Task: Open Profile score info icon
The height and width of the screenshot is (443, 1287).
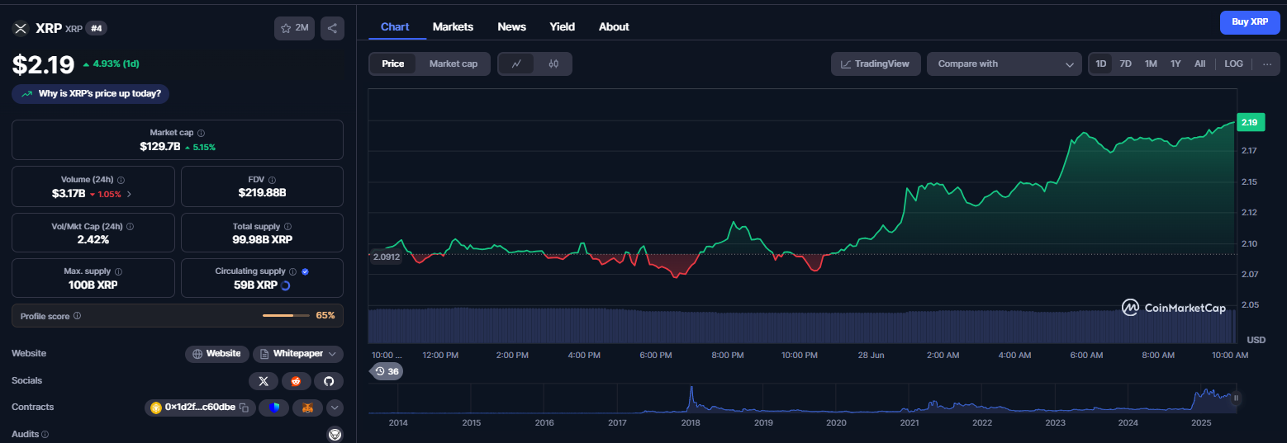Action: pyautogui.click(x=77, y=316)
